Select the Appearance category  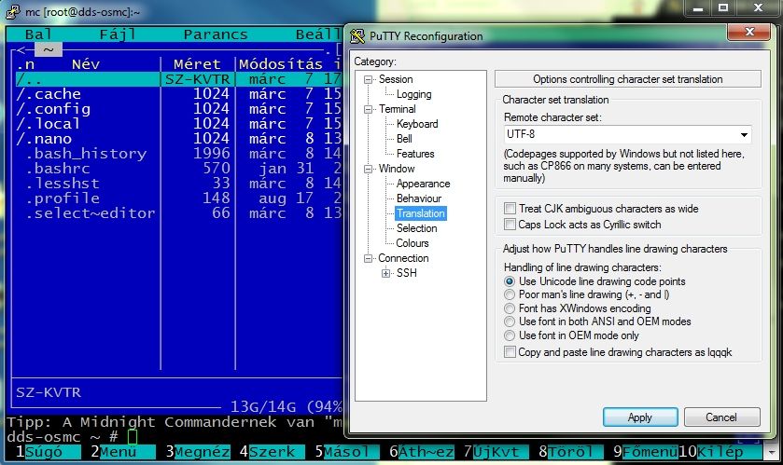tap(423, 184)
